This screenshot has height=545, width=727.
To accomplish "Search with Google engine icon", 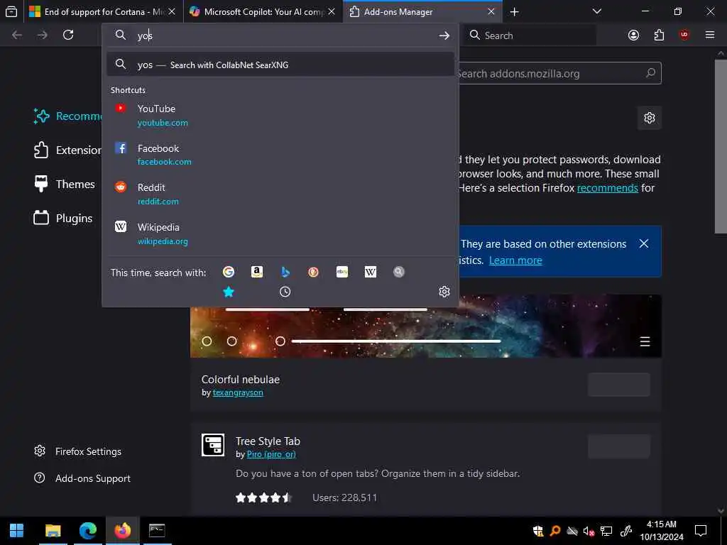I will [x=228, y=272].
